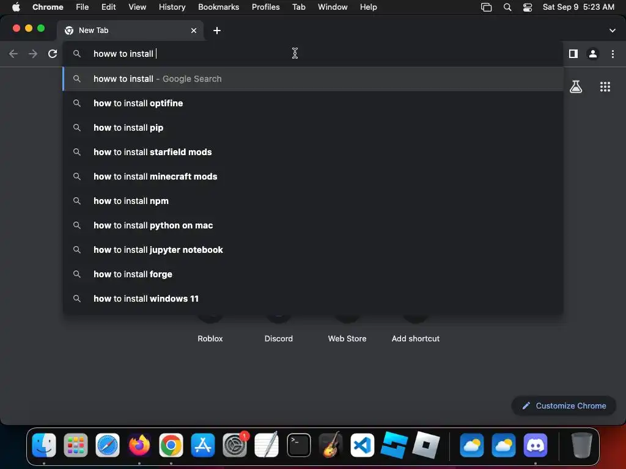Open Terminal from the Dock

(298, 445)
